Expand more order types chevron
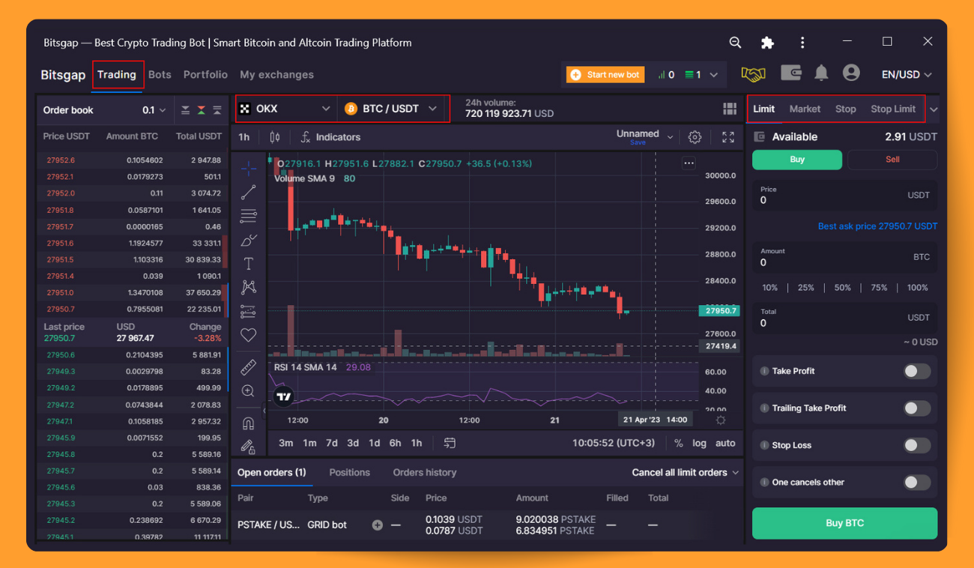974x568 pixels. coord(934,109)
